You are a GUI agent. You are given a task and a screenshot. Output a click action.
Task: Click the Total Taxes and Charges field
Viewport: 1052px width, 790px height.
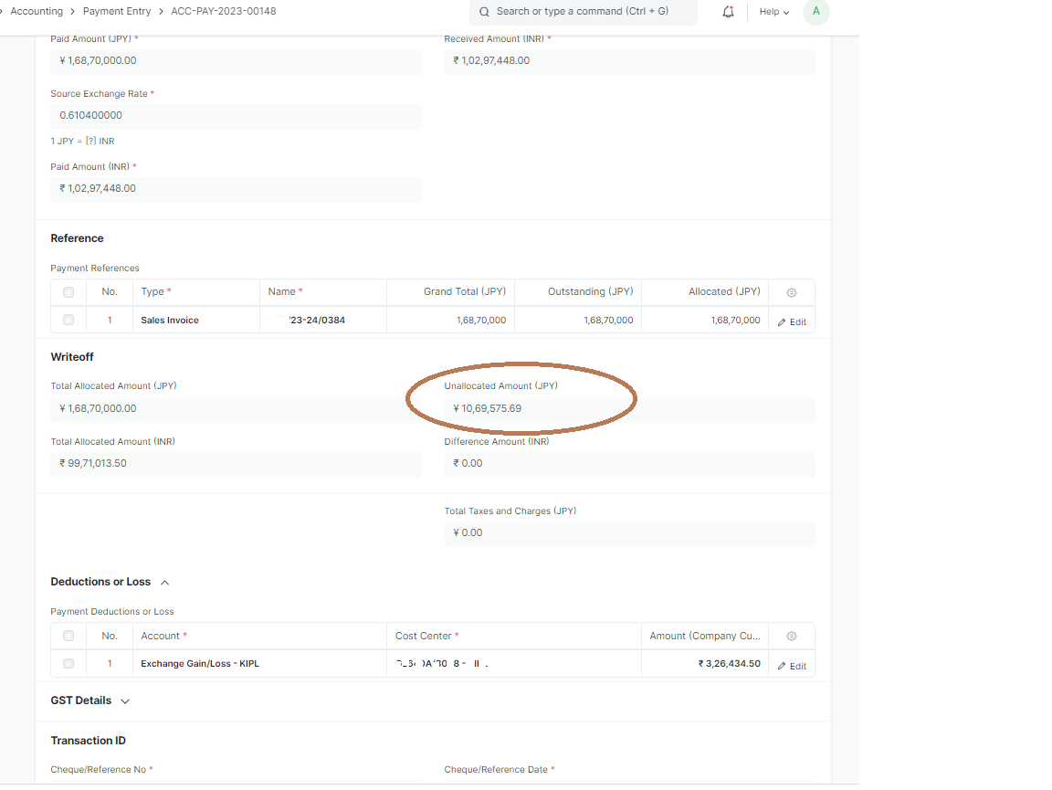(x=629, y=533)
